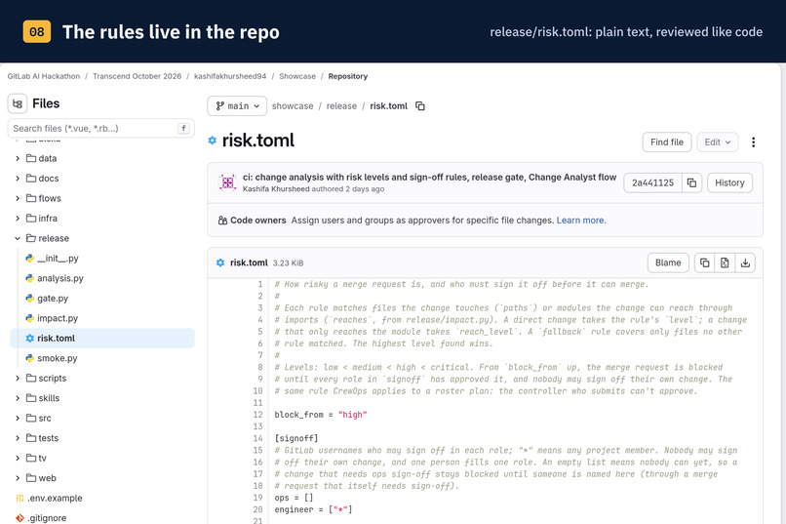Expand the flows folder
This screenshot has height=524, width=786.
[18, 198]
